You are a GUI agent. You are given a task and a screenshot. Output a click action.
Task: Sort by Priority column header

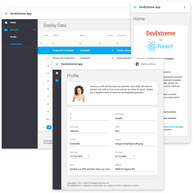[x=110, y=36]
